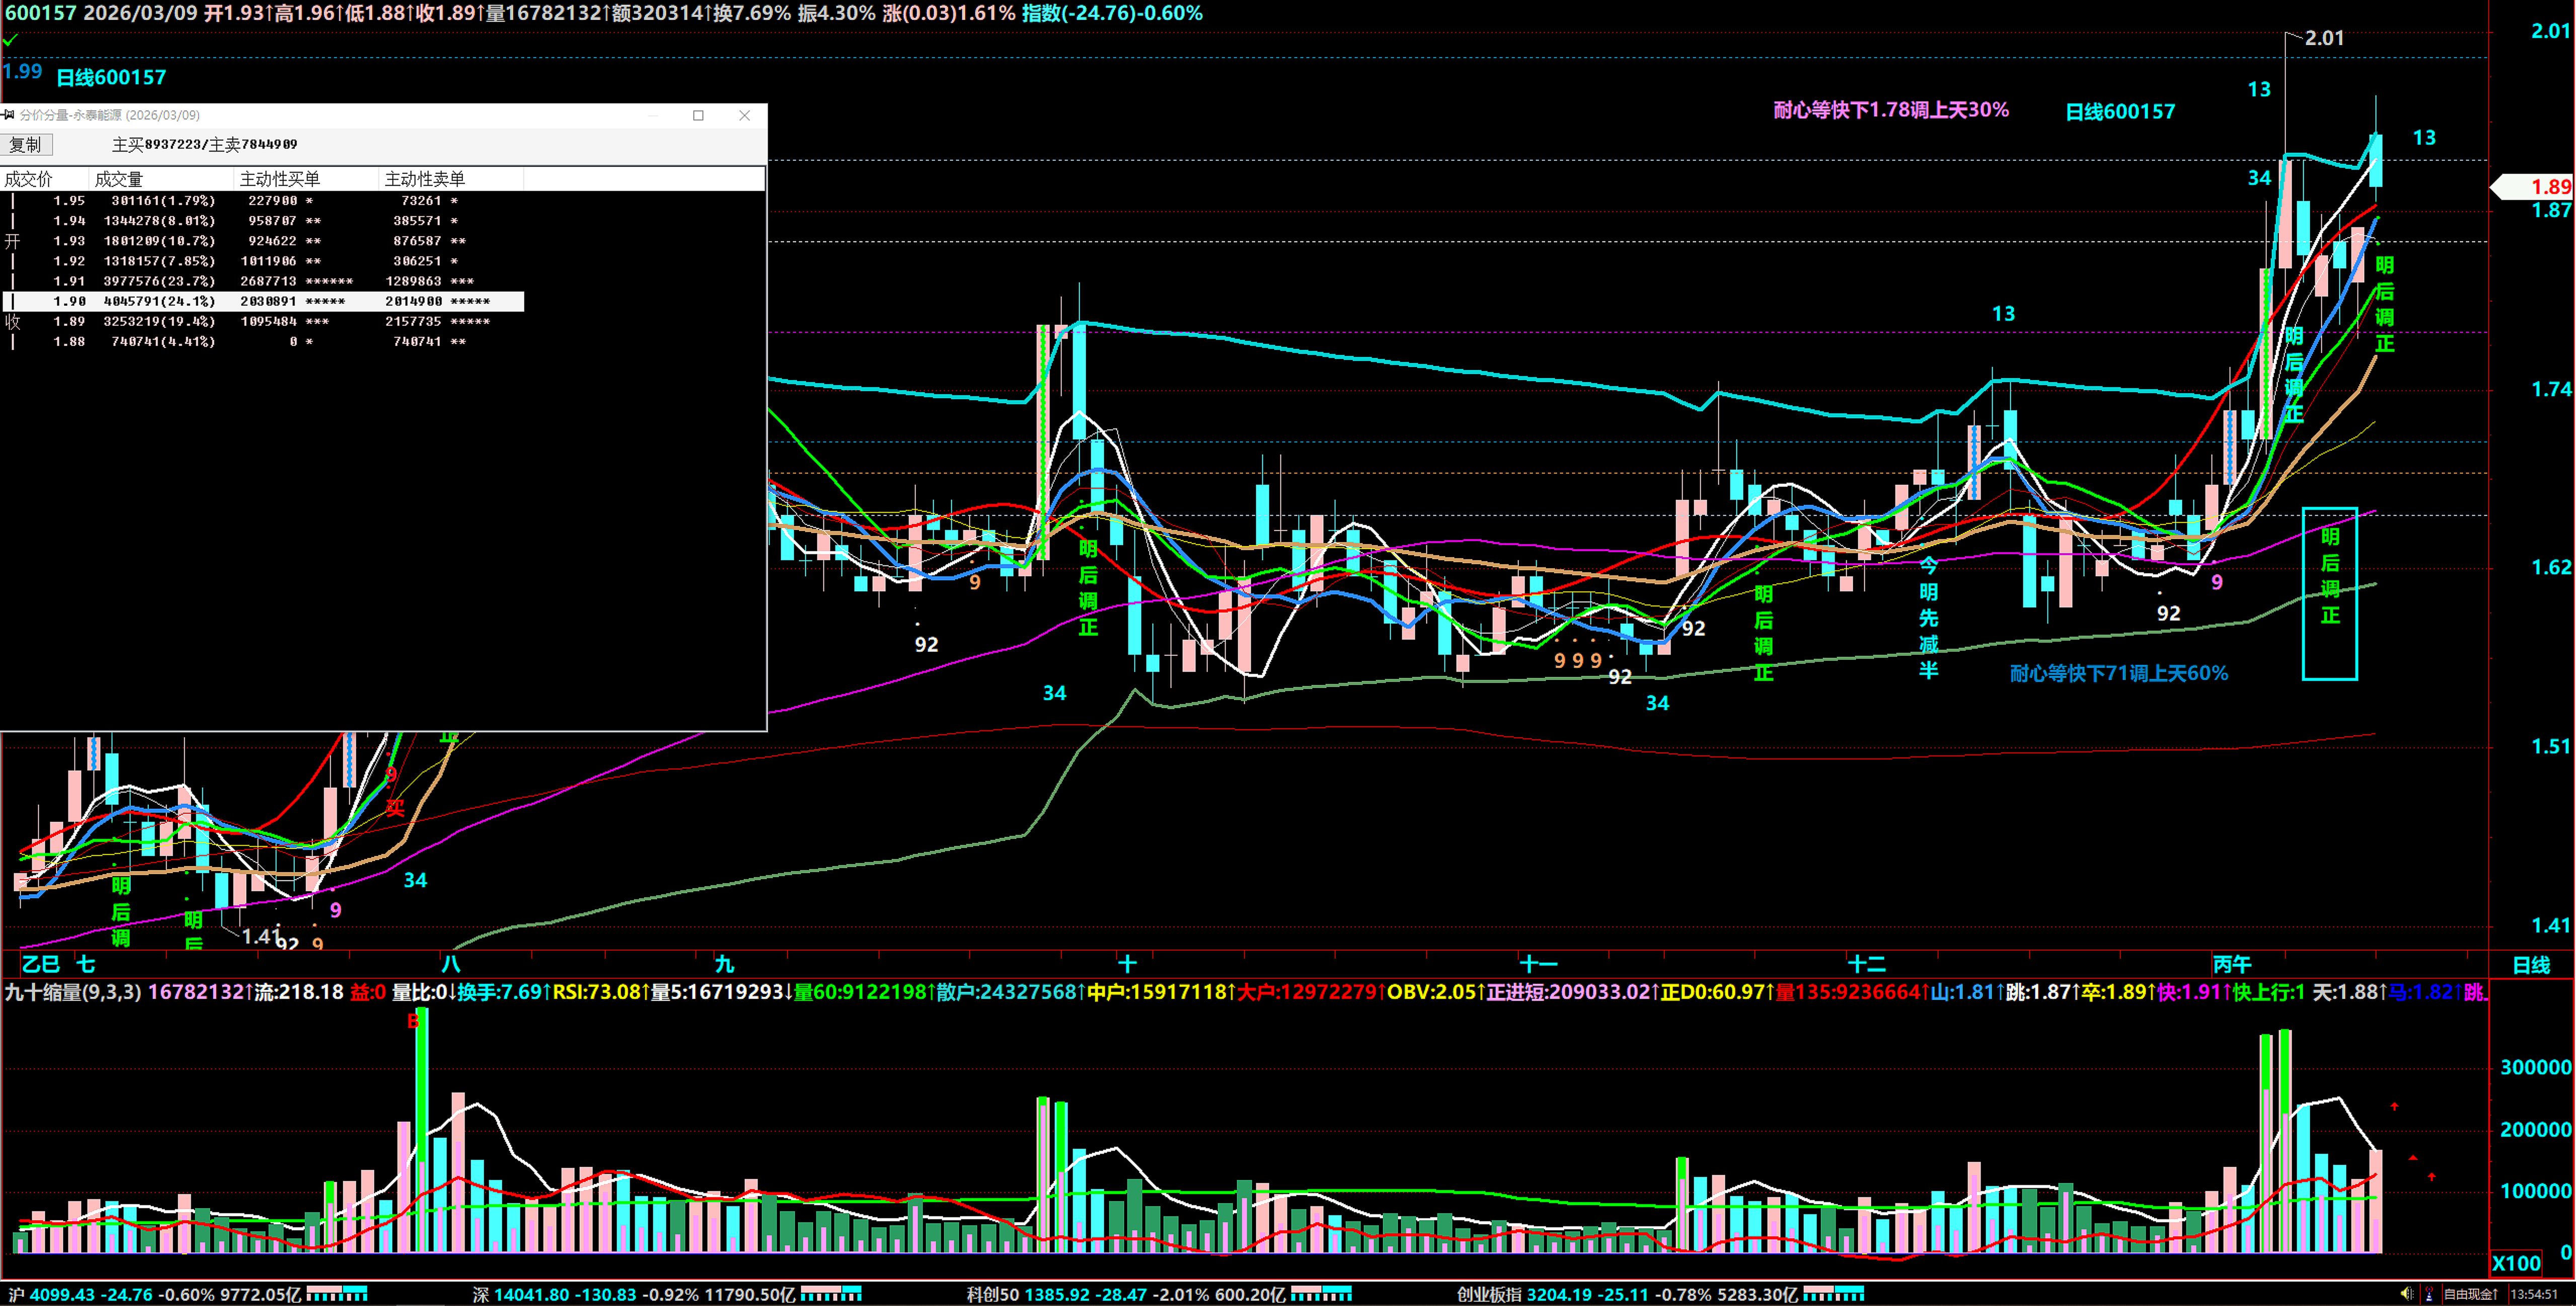Click the green checkmark icon top-left

click(x=9, y=41)
